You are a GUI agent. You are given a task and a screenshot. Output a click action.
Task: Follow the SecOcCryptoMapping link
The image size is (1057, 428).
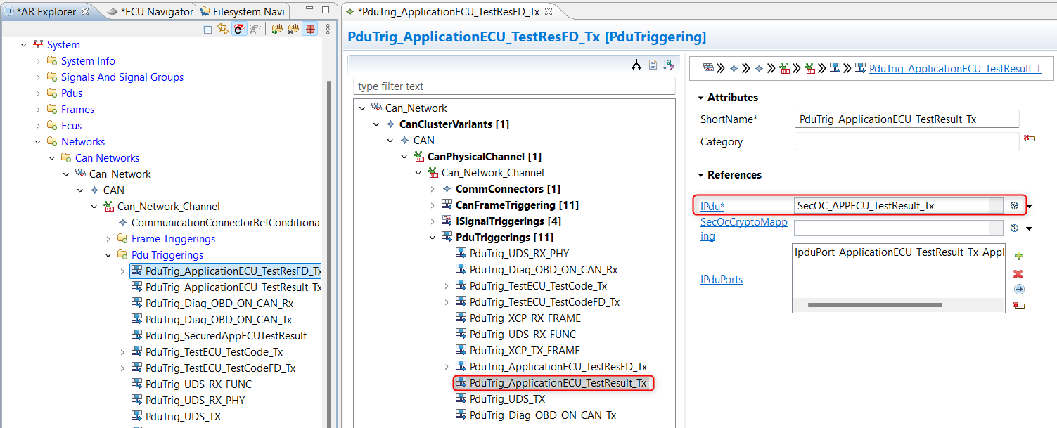coord(744,229)
